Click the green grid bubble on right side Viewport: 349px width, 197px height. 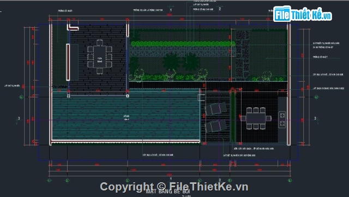[x=316, y=97]
